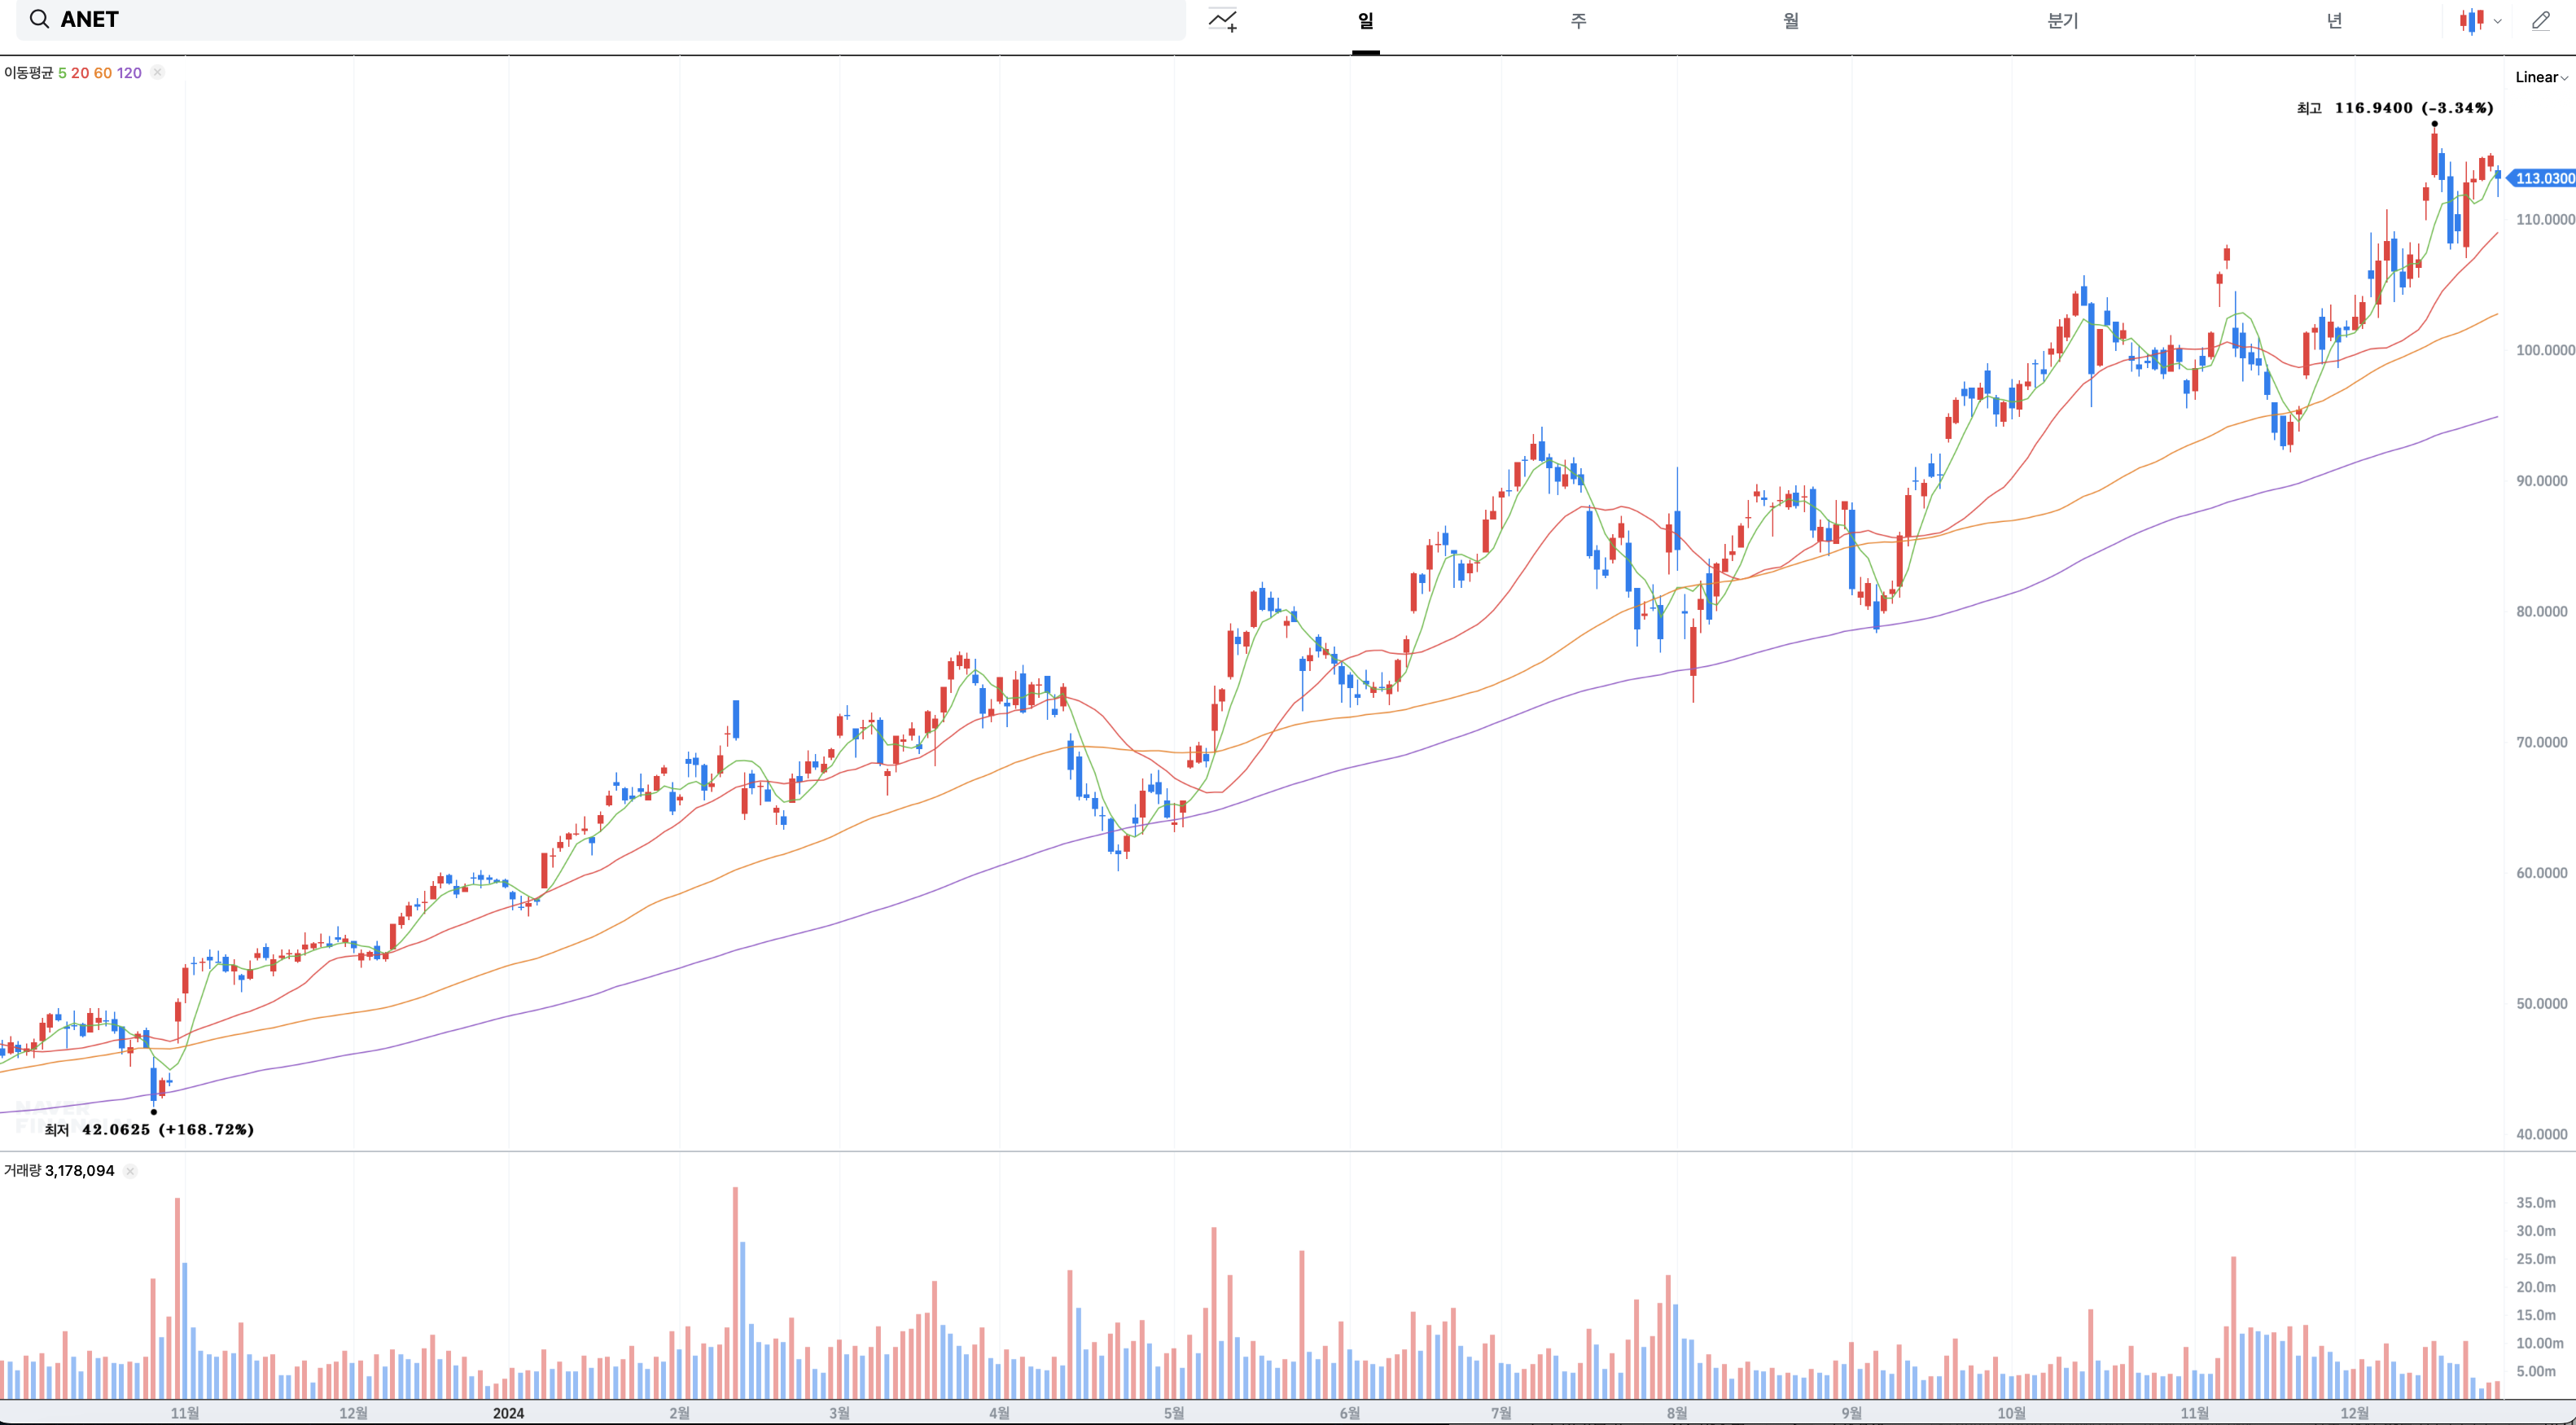Click the candlestick chart type icon
The width and height of the screenshot is (2576, 1425).
tap(2471, 20)
